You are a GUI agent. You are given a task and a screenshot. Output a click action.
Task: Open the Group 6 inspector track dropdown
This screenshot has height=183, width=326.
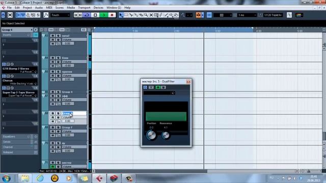[17, 30]
